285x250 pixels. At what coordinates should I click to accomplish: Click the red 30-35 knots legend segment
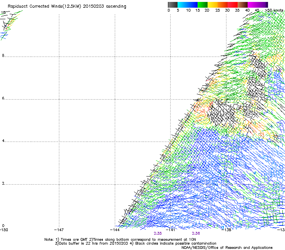233,5
